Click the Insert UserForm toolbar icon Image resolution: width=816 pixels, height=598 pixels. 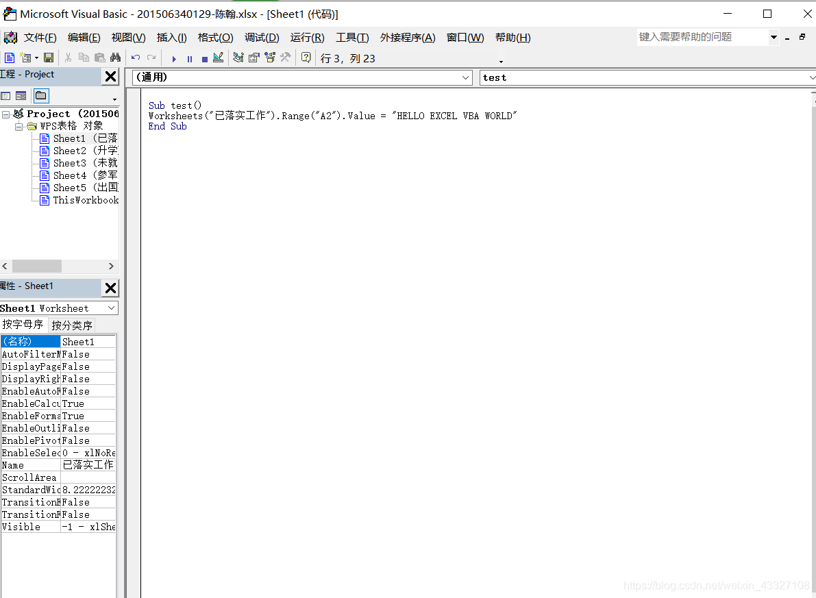(25, 58)
